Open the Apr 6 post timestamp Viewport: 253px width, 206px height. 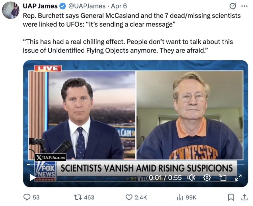point(118,6)
